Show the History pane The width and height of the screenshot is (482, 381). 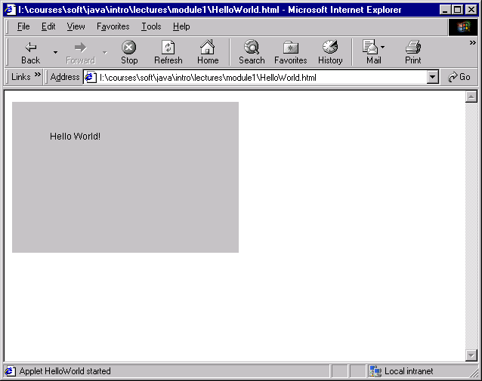point(330,52)
